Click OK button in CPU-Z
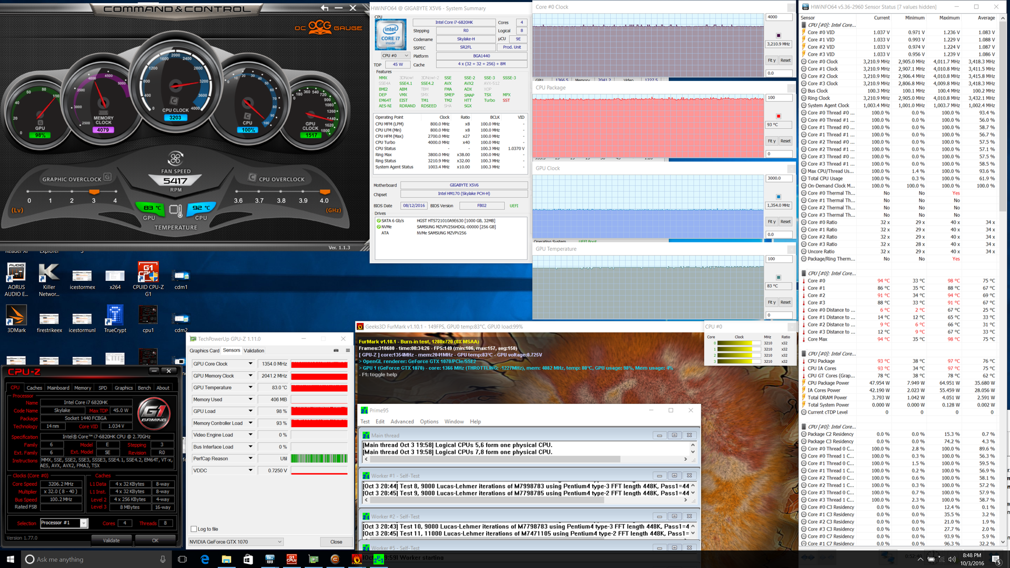1010x568 pixels. tap(155, 540)
